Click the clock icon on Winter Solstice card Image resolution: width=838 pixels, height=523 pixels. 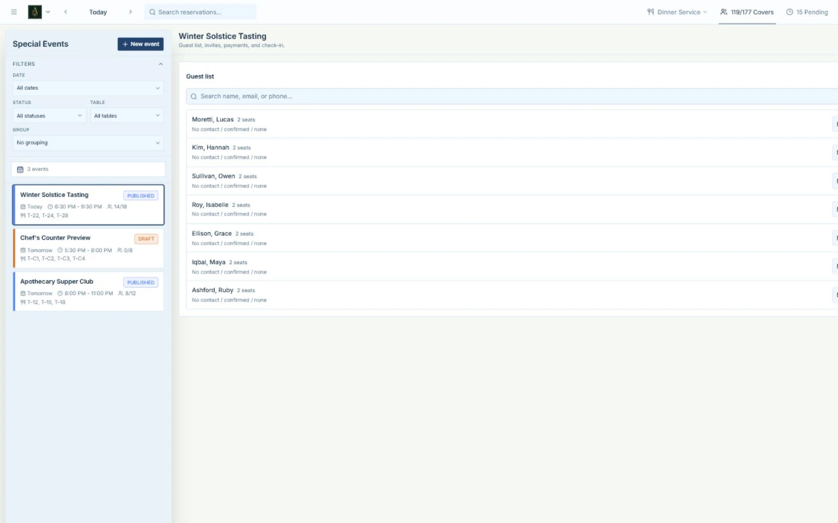(x=50, y=207)
